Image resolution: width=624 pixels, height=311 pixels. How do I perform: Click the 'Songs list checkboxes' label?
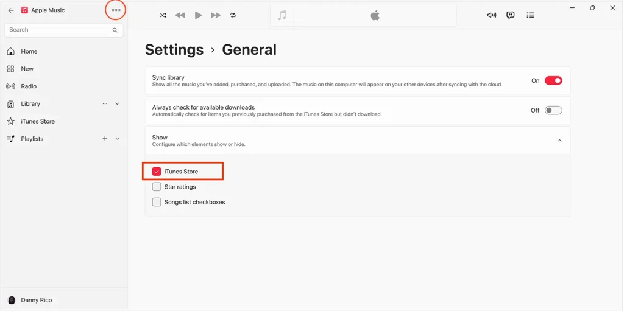[194, 202]
